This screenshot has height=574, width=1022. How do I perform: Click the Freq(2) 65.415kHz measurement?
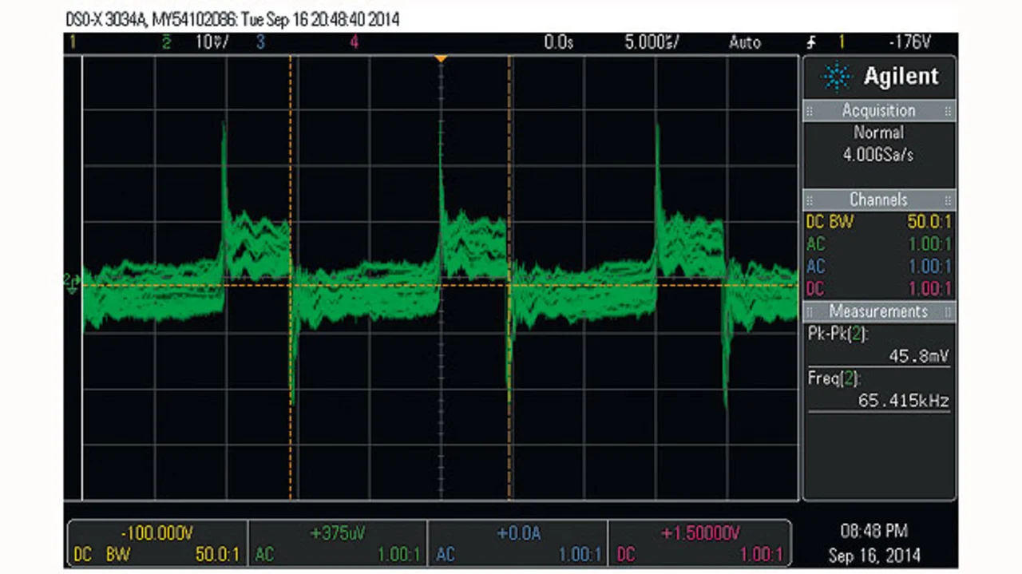coord(878,390)
